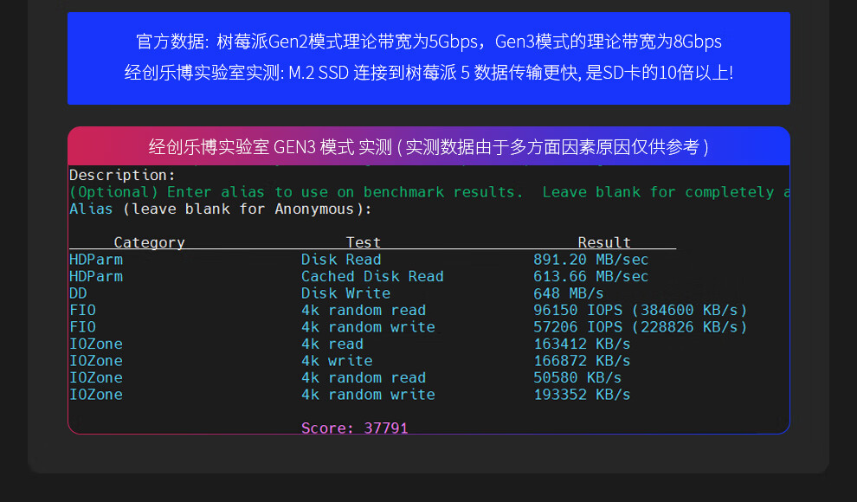Viewport: 857px width, 502px height.
Task: Select the GEN3 模式 实测 gradient header
Action: (428, 146)
